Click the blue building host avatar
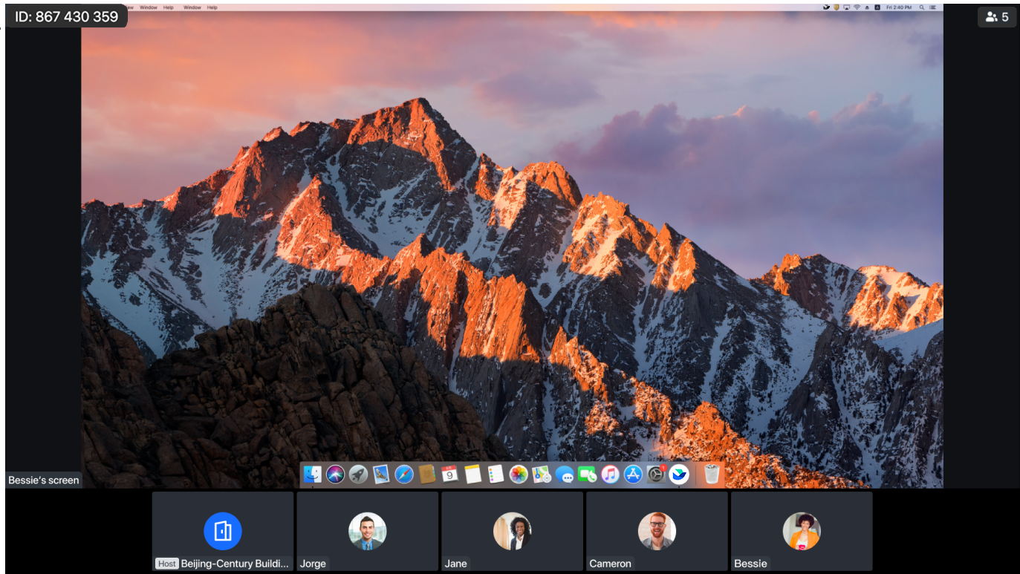Image resolution: width=1020 pixels, height=574 pixels. coord(223,531)
